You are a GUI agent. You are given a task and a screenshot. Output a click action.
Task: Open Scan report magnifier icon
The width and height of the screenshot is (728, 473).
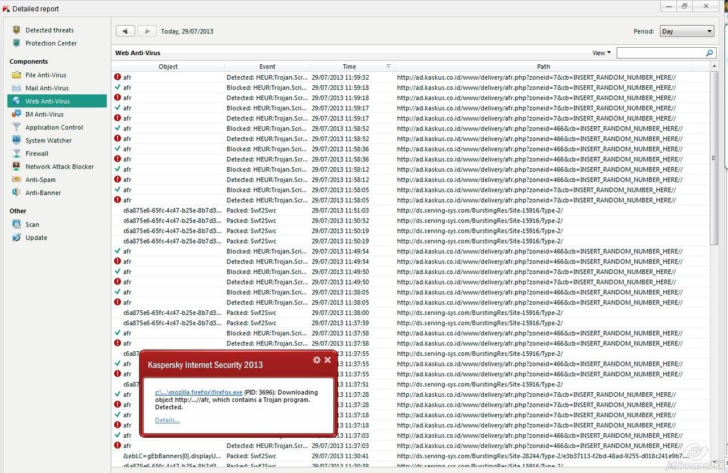tap(16, 225)
